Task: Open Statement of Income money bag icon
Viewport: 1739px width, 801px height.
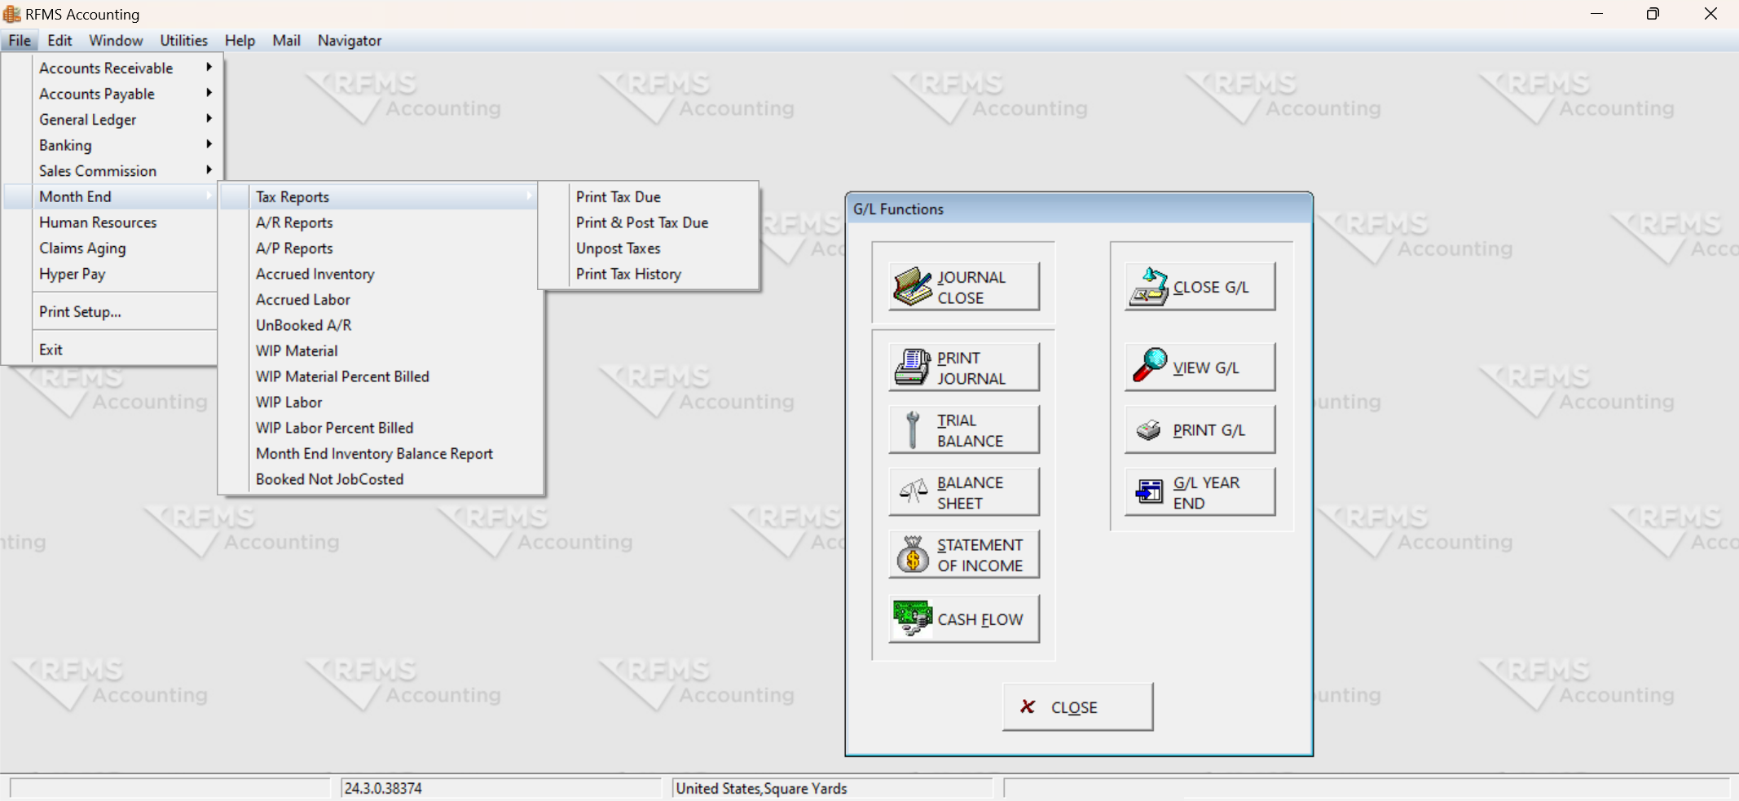Action: tap(962, 554)
